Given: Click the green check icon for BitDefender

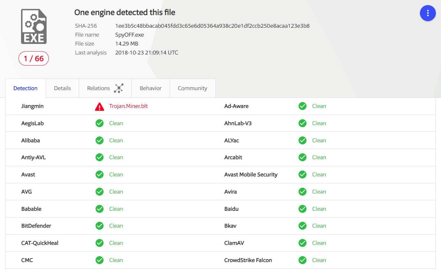Looking at the screenshot, I should tap(100, 226).
